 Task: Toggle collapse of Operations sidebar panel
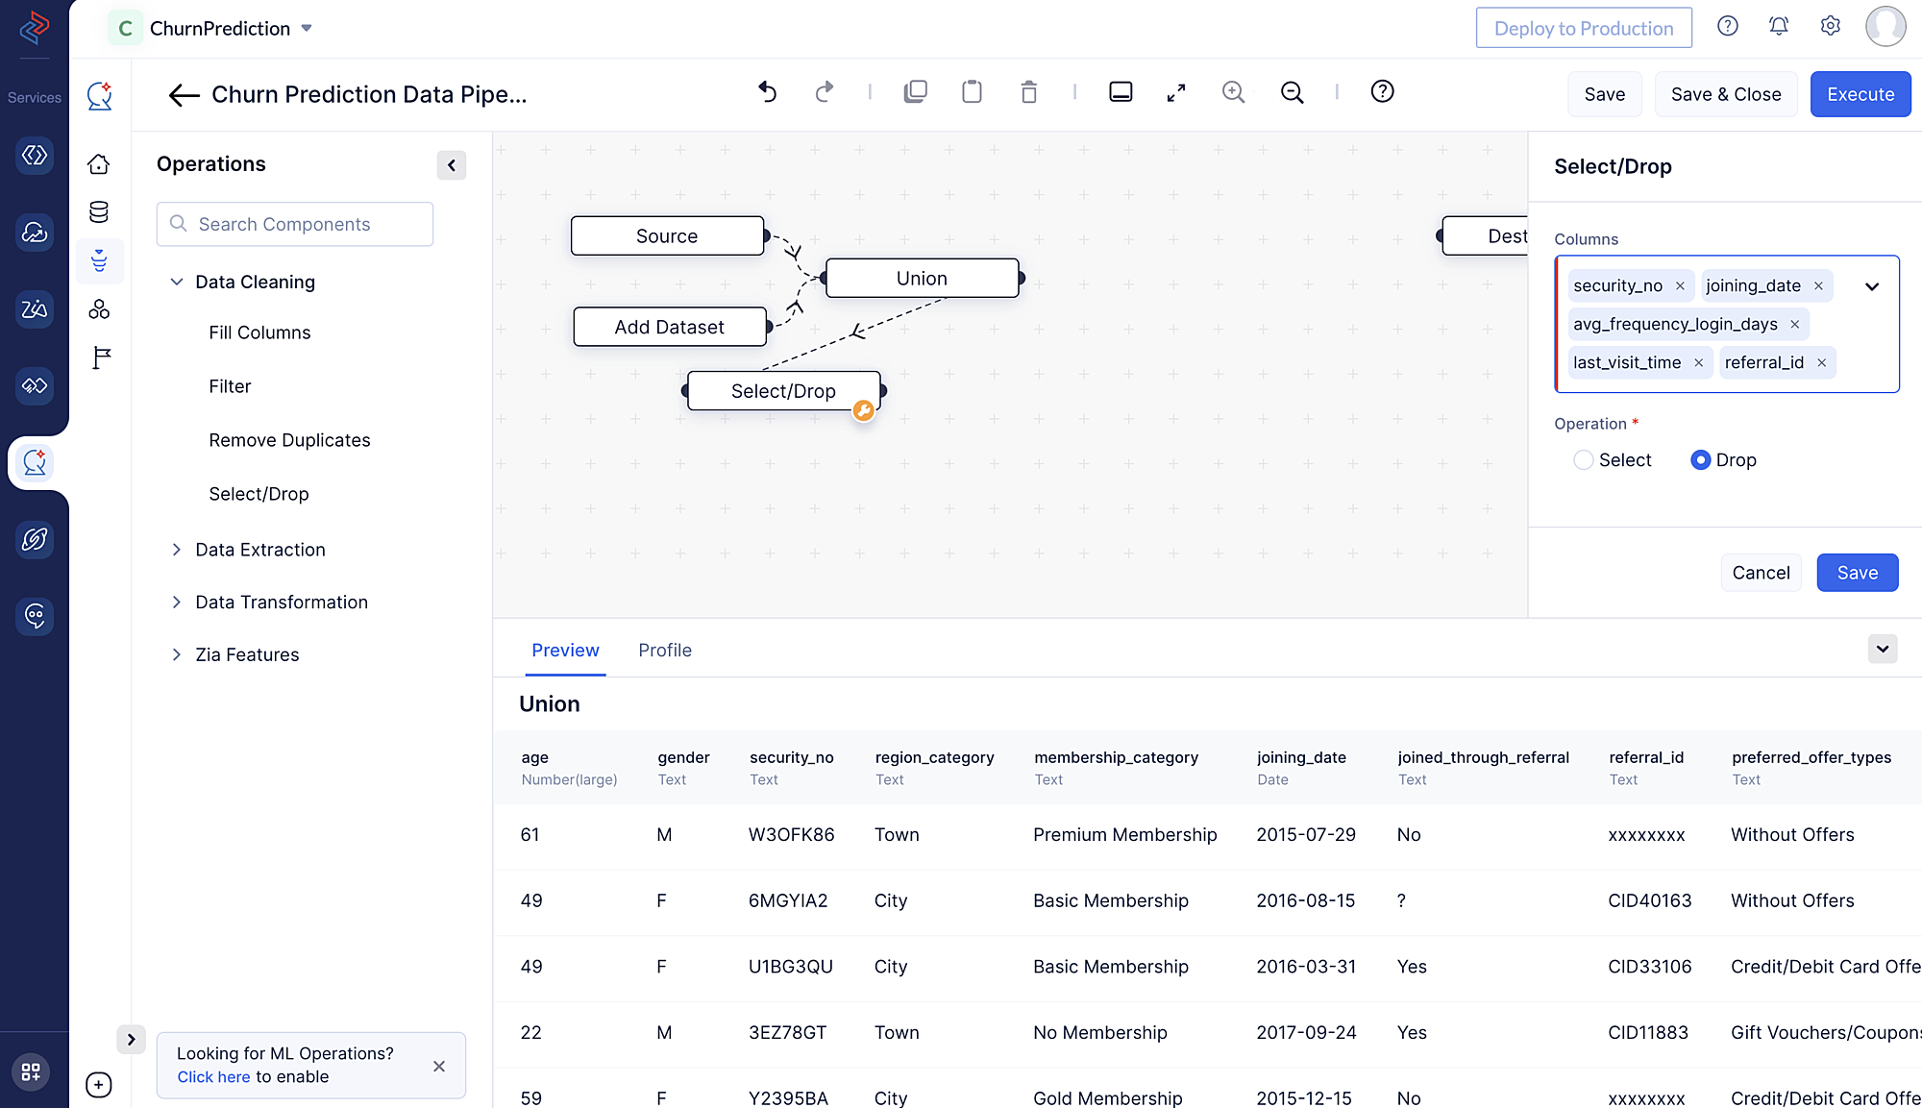point(453,163)
